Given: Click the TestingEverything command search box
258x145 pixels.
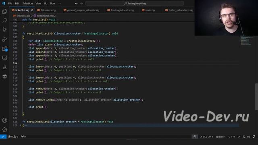Looking at the screenshot, I should (x=135, y=3).
